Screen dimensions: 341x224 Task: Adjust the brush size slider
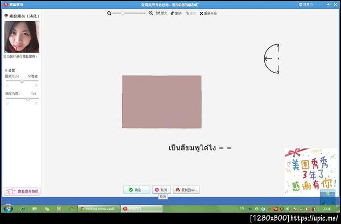[x=22, y=81]
